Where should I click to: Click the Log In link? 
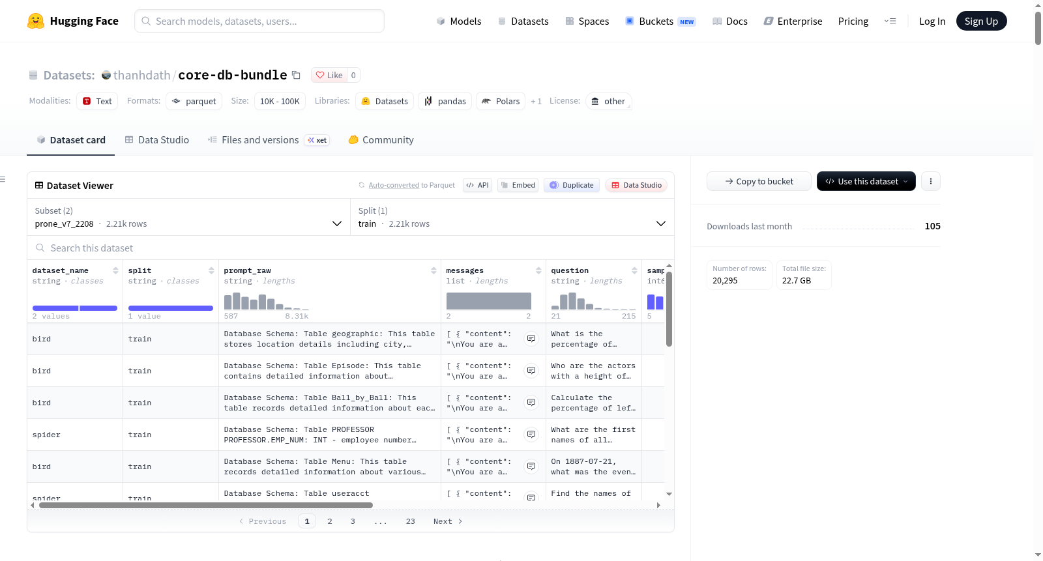(x=932, y=21)
